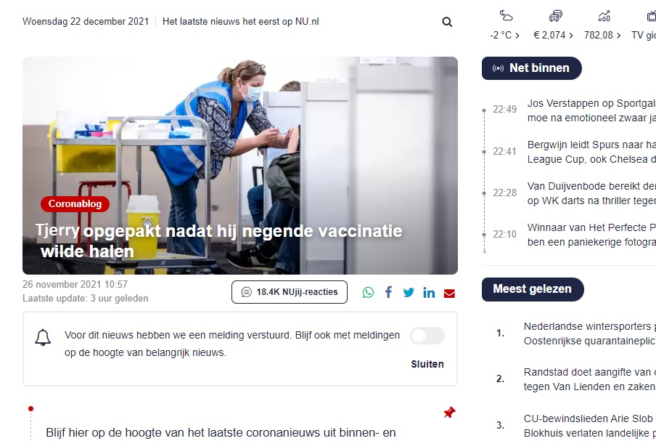The height and width of the screenshot is (441, 656).
Task: Expand the 782,08 index chevron
Action: coord(619,34)
